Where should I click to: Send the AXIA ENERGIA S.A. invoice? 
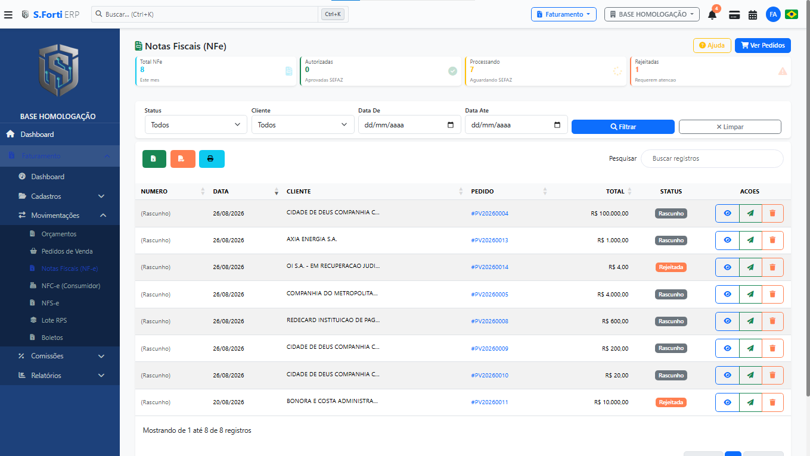pyautogui.click(x=750, y=241)
